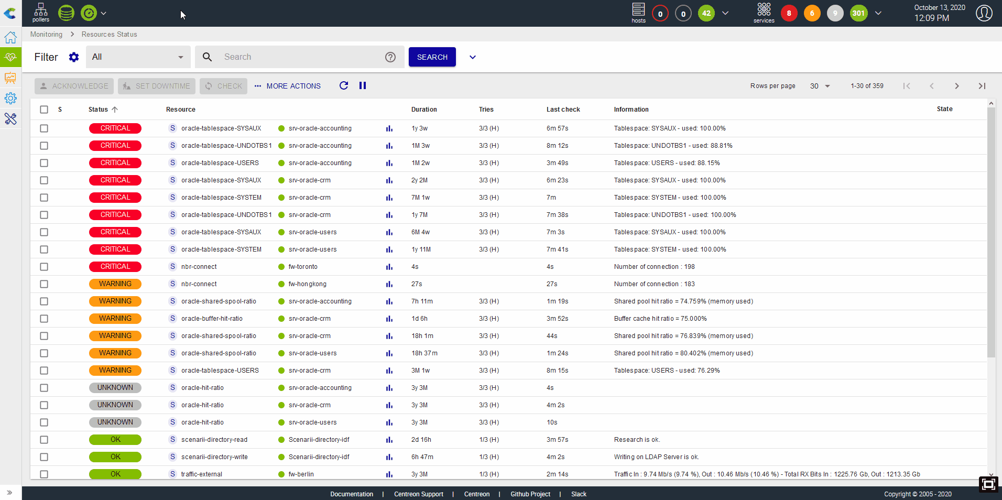This screenshot has width=1002, height=500.
Task: Expand the rows per page dropdown
Action: [820, 86]
